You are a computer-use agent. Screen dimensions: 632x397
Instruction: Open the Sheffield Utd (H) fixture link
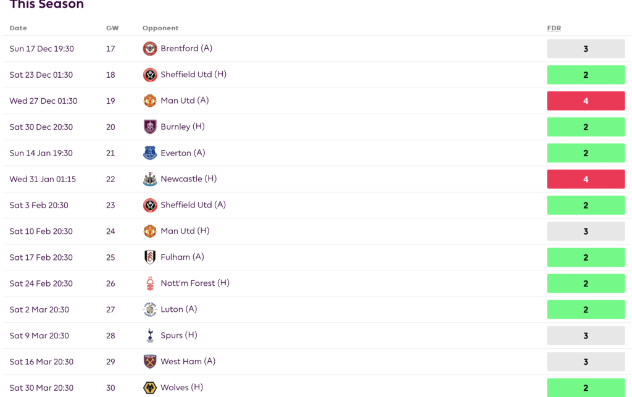[193, 75]
